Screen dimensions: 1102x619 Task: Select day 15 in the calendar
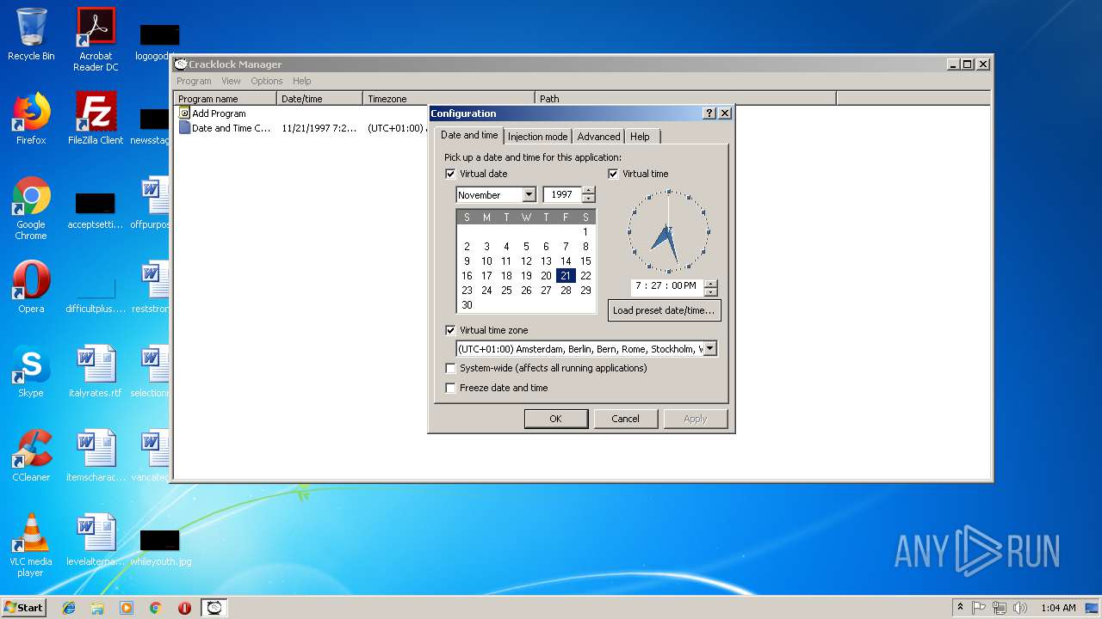(x=585, y=261)
